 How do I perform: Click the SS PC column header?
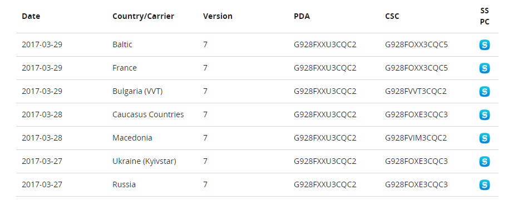click(x=484, y=16)
